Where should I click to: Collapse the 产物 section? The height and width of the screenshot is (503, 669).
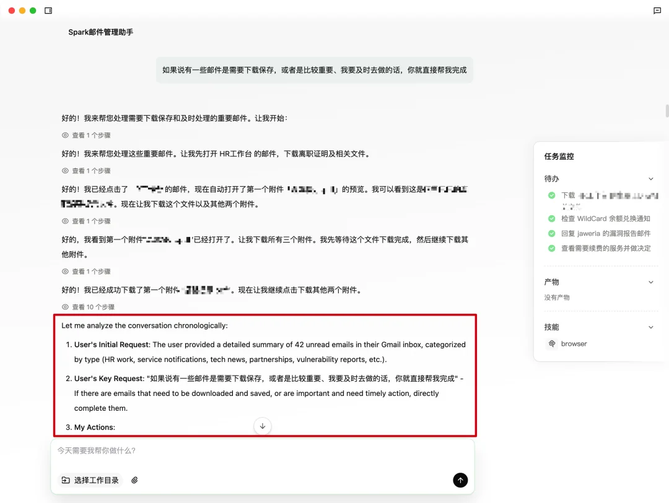coord(651,282)
